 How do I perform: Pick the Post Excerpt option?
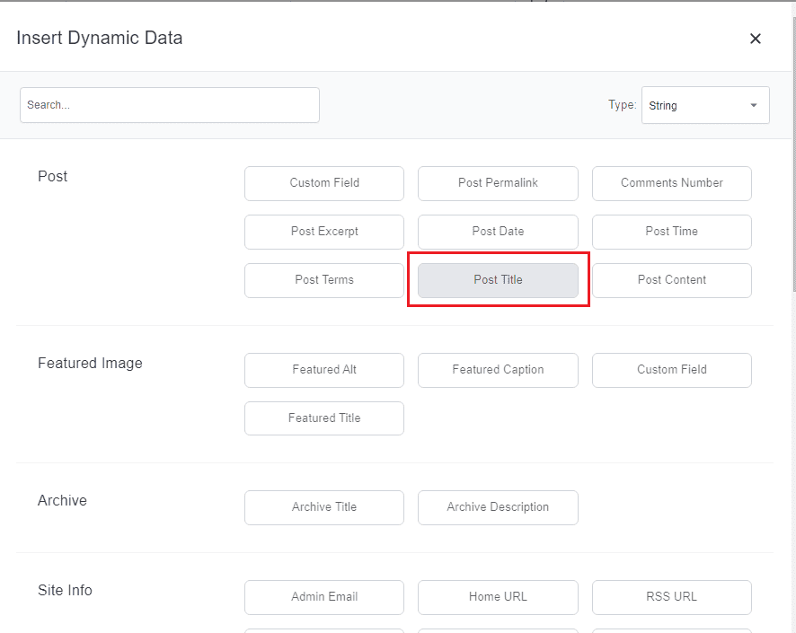click(324, 232)
